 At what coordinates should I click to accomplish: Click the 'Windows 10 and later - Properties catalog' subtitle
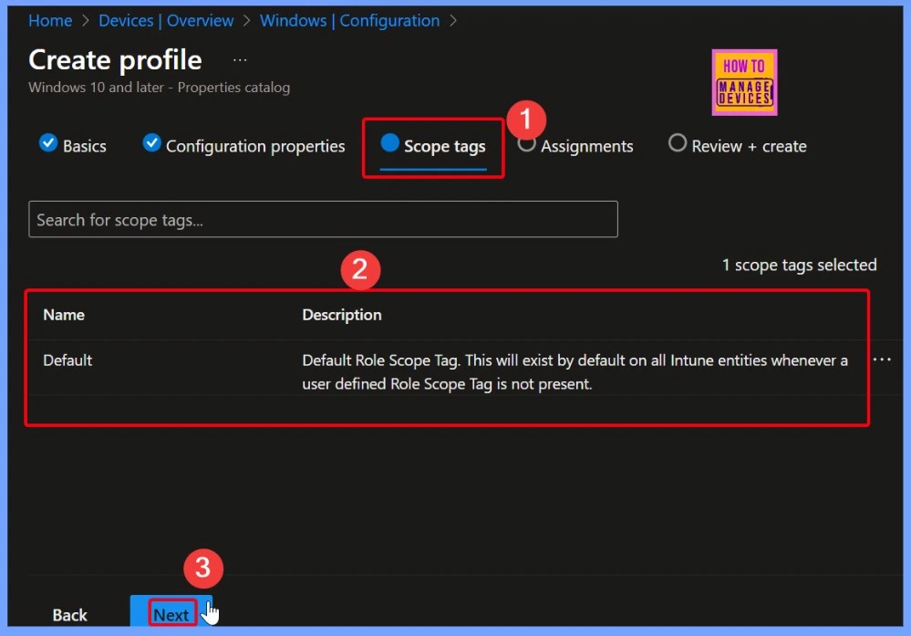tap(160, 88)
